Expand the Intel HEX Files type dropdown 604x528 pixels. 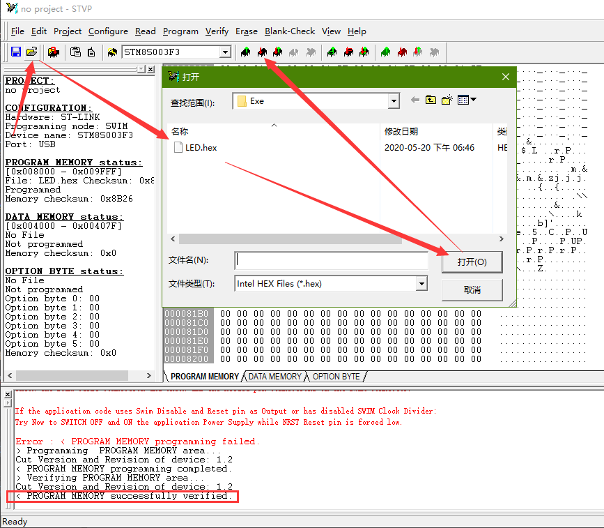click(421, 284)
